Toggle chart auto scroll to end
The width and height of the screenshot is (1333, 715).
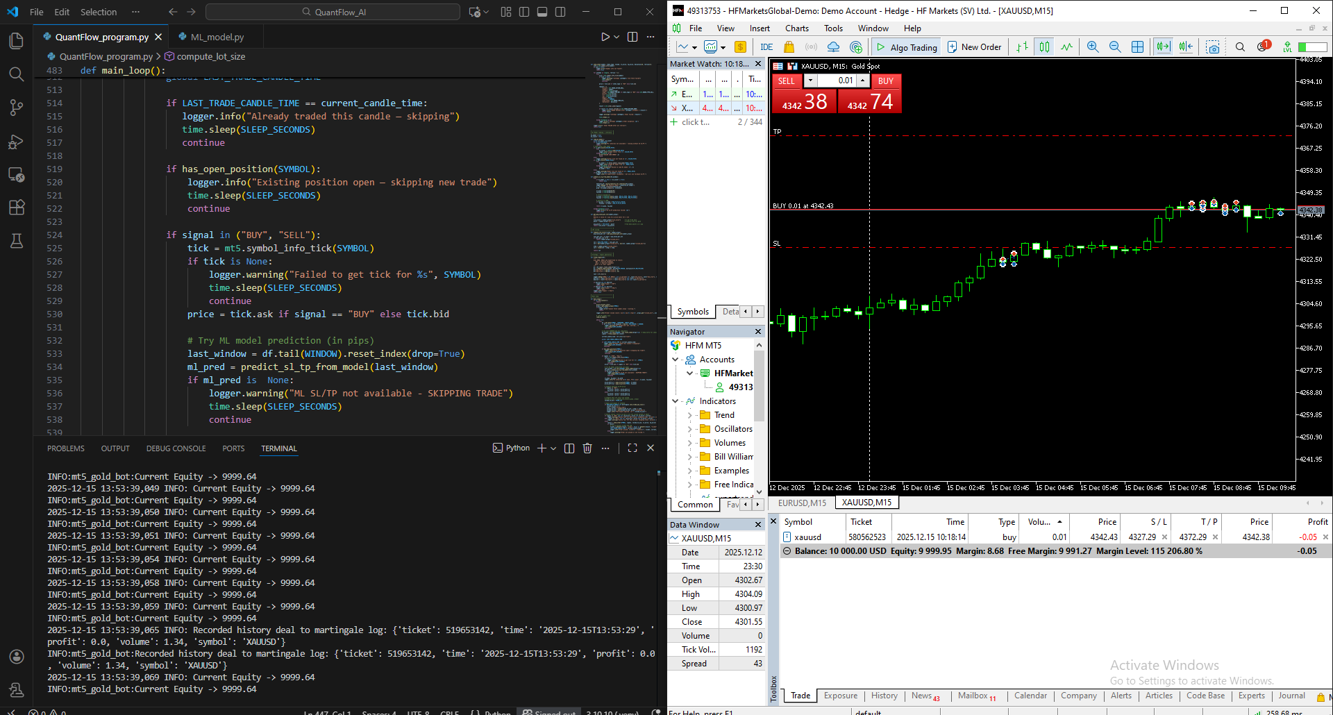point(1162,47)
